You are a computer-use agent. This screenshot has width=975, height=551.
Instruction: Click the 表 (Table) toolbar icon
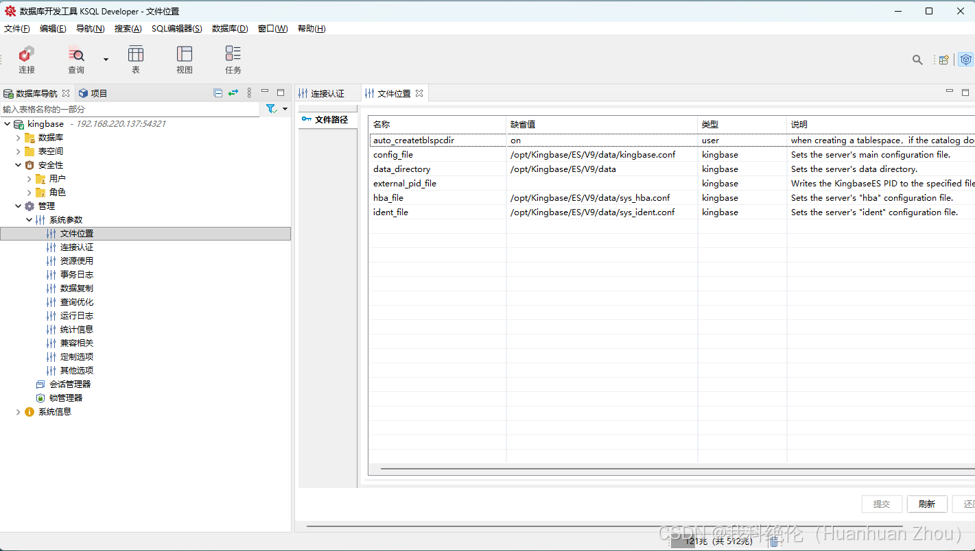[136, 60]
